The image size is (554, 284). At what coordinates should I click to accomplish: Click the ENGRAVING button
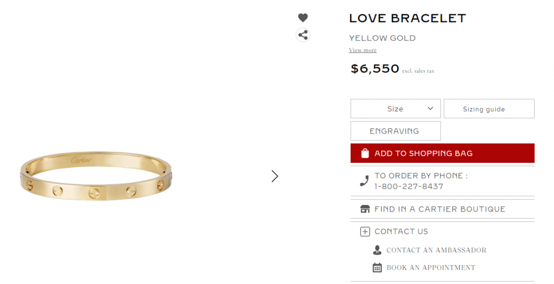395,131
